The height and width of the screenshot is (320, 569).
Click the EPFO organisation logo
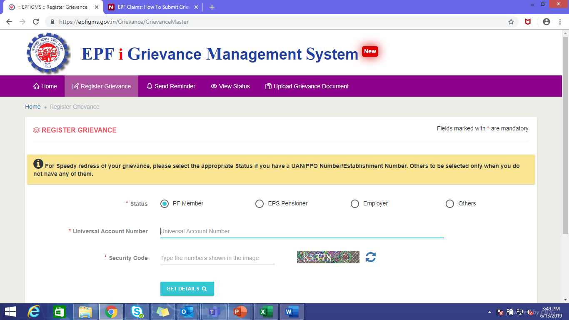(x=47, y=53)
